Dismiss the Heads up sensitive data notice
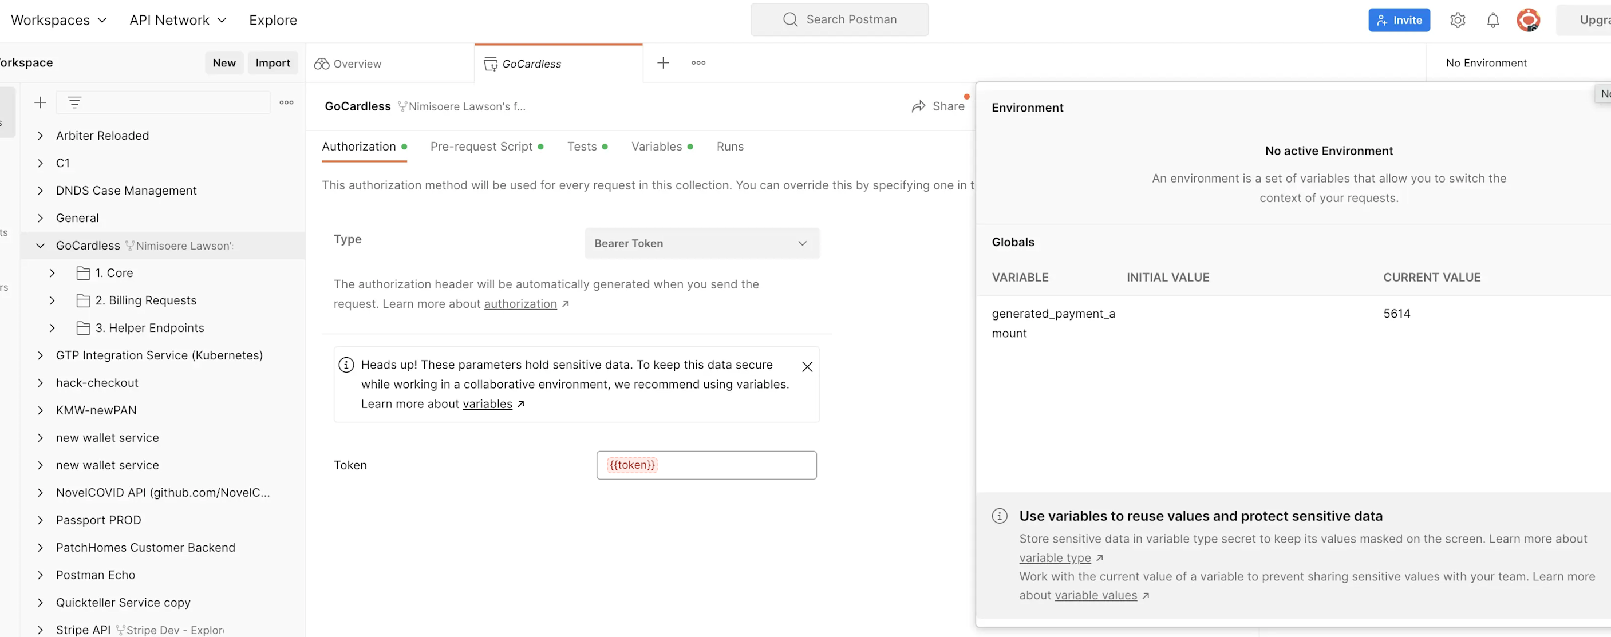The image size is (1611, 637). point(807,366)
